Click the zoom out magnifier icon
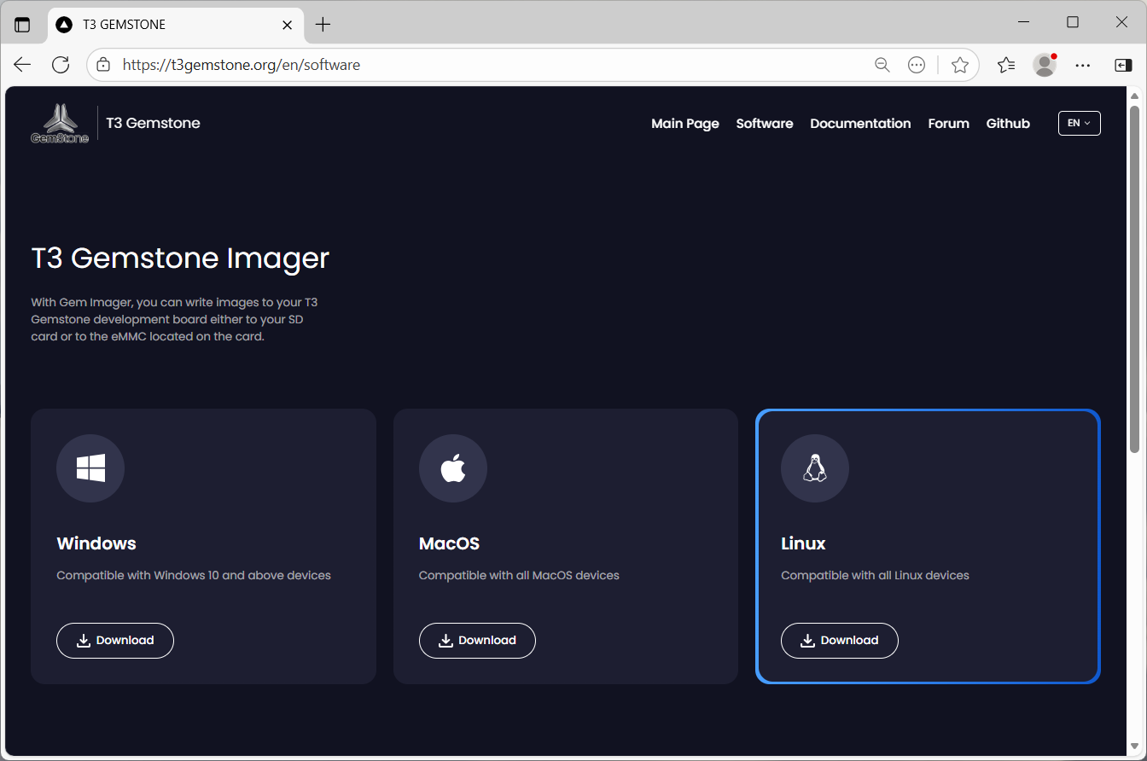The image size is (1147, 761). (x=882, y=64)
